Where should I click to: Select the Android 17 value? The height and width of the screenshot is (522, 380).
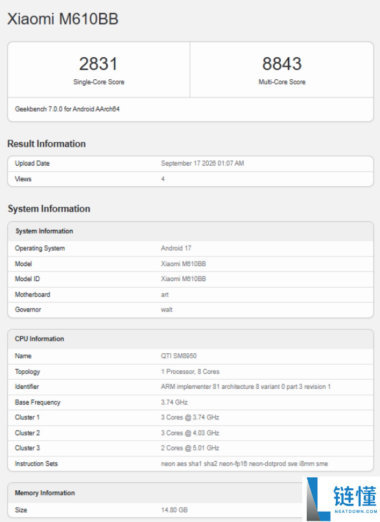pos(176,249)
